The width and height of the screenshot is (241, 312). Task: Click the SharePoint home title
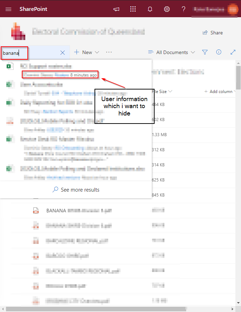[x=33, y=9]
